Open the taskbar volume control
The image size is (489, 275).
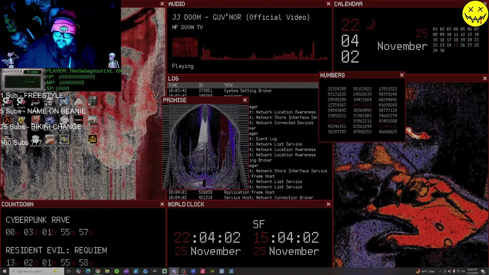click(x=463, y=271)
